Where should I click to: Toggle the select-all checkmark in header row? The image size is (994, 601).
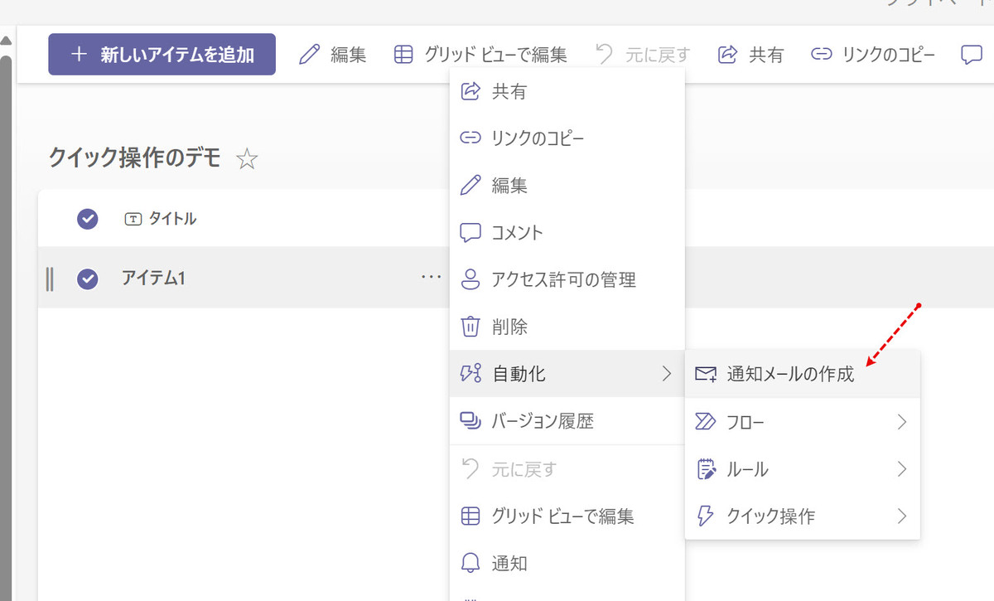coord(88,219)
